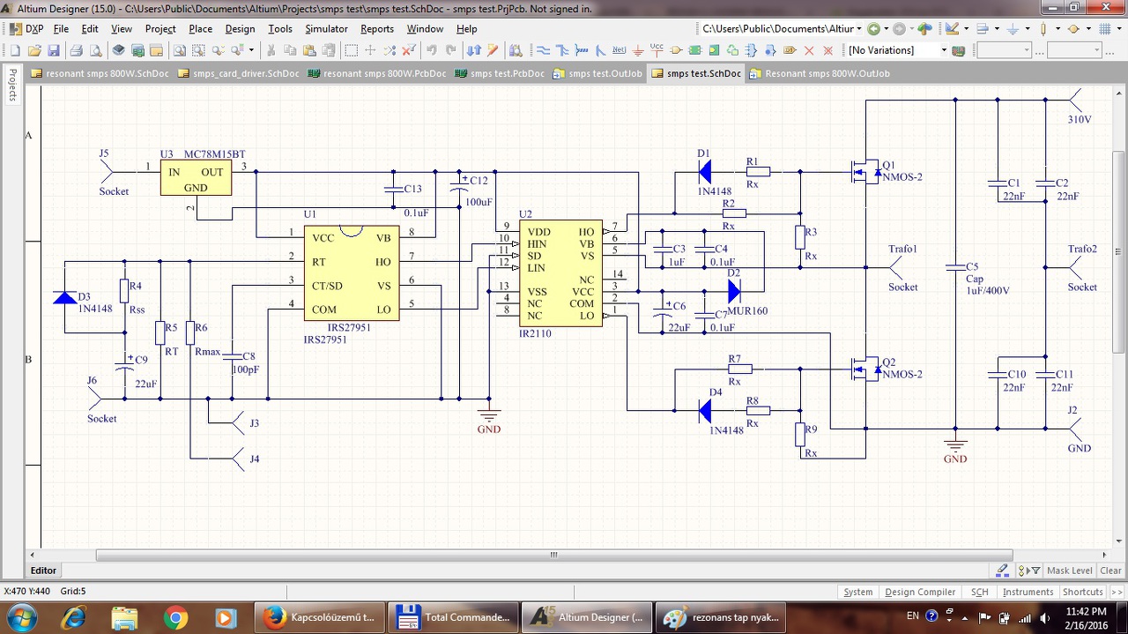Click the grid settings icon

point(1104,28)
